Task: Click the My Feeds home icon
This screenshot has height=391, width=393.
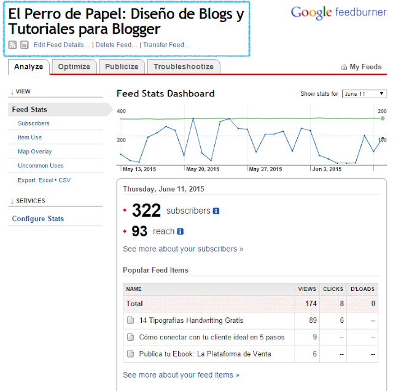Action: 344,68
